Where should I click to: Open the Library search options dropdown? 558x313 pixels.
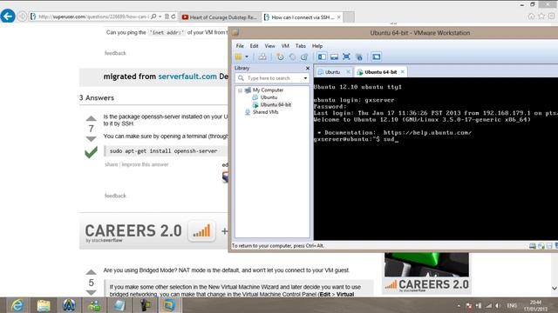click(305, 78)
